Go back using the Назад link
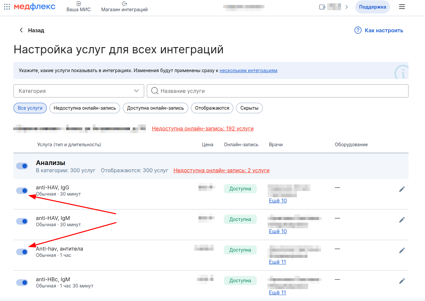This screenshot has width=425, height=301. (x=32, y=30)
